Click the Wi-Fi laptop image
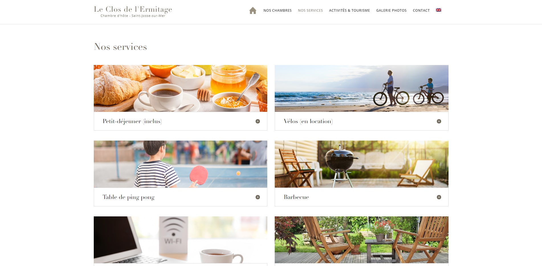This screenshot has height=266, width=542. click(x=180, y=240)
